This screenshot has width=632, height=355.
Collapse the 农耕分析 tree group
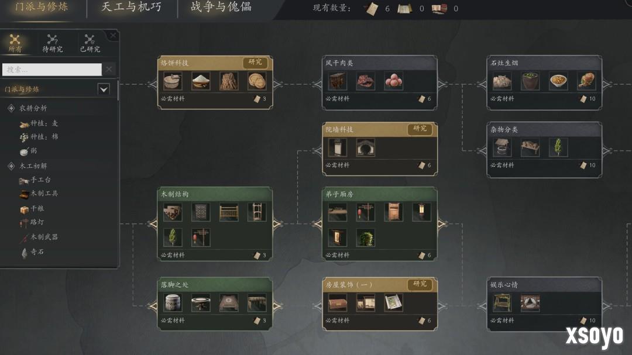point(11,108)
